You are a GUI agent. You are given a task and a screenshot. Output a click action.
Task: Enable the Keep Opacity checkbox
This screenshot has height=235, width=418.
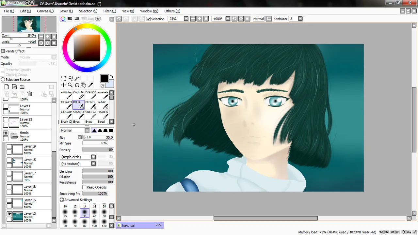pyautogui.click(x=84, y=187)
